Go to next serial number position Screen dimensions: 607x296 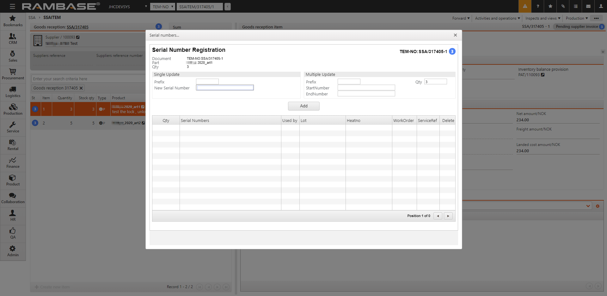click(x=448, y=216)
